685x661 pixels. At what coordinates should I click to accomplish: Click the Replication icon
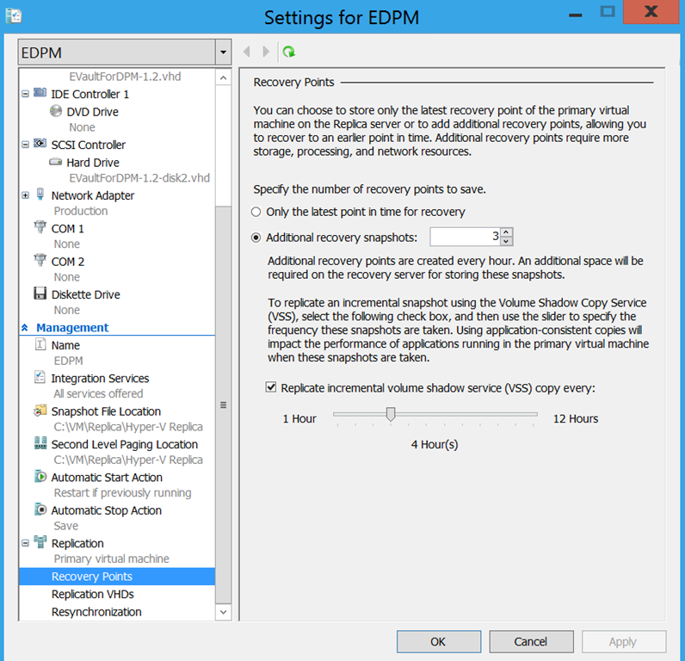[40, 542]
